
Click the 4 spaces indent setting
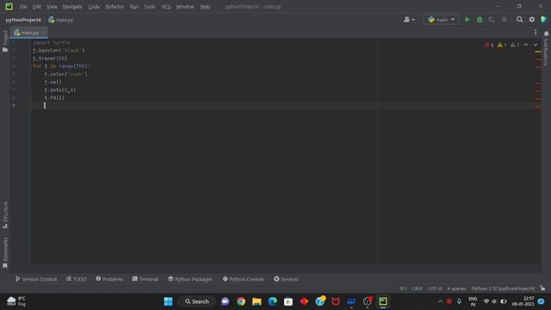pyautogui.click(x=456, y=288)
